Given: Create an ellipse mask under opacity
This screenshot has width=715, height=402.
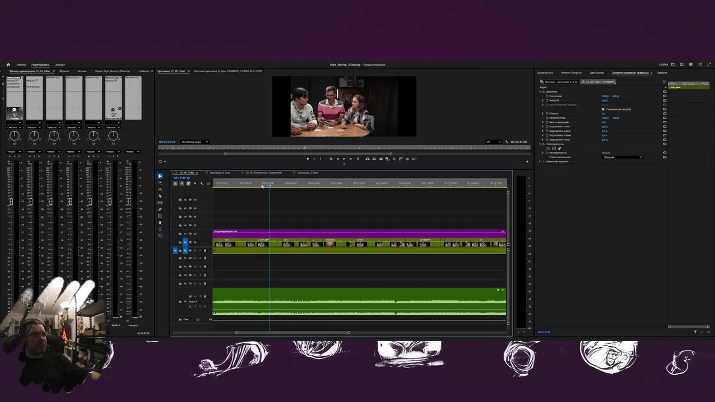Looking at the screenshot, I should click(548, 149).
